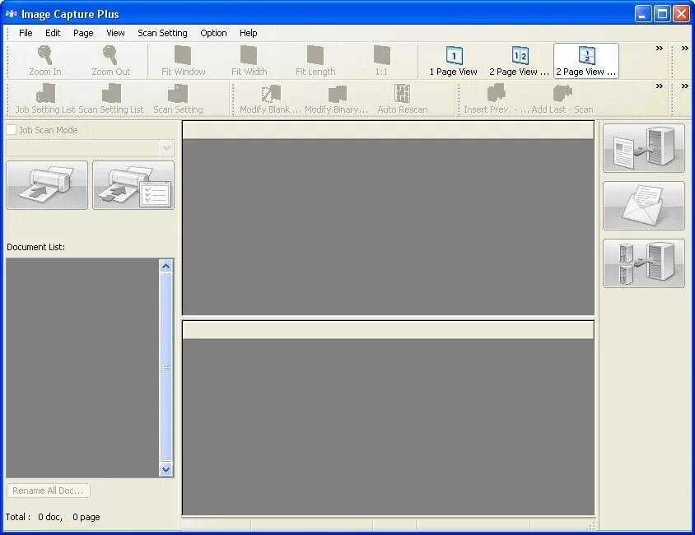Start scanning with the scanner button
Viewport: 695px width, 535px height.
point(47,185)
